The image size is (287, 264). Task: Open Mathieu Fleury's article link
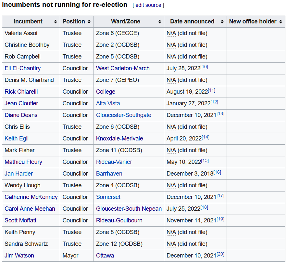point(23,162)
